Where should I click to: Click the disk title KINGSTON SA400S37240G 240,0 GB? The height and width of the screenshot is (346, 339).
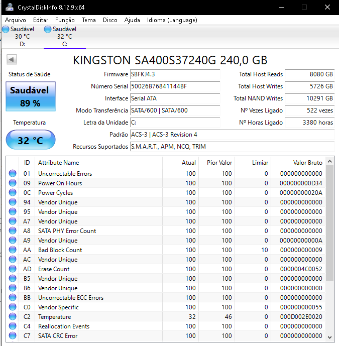click(170, 60)
